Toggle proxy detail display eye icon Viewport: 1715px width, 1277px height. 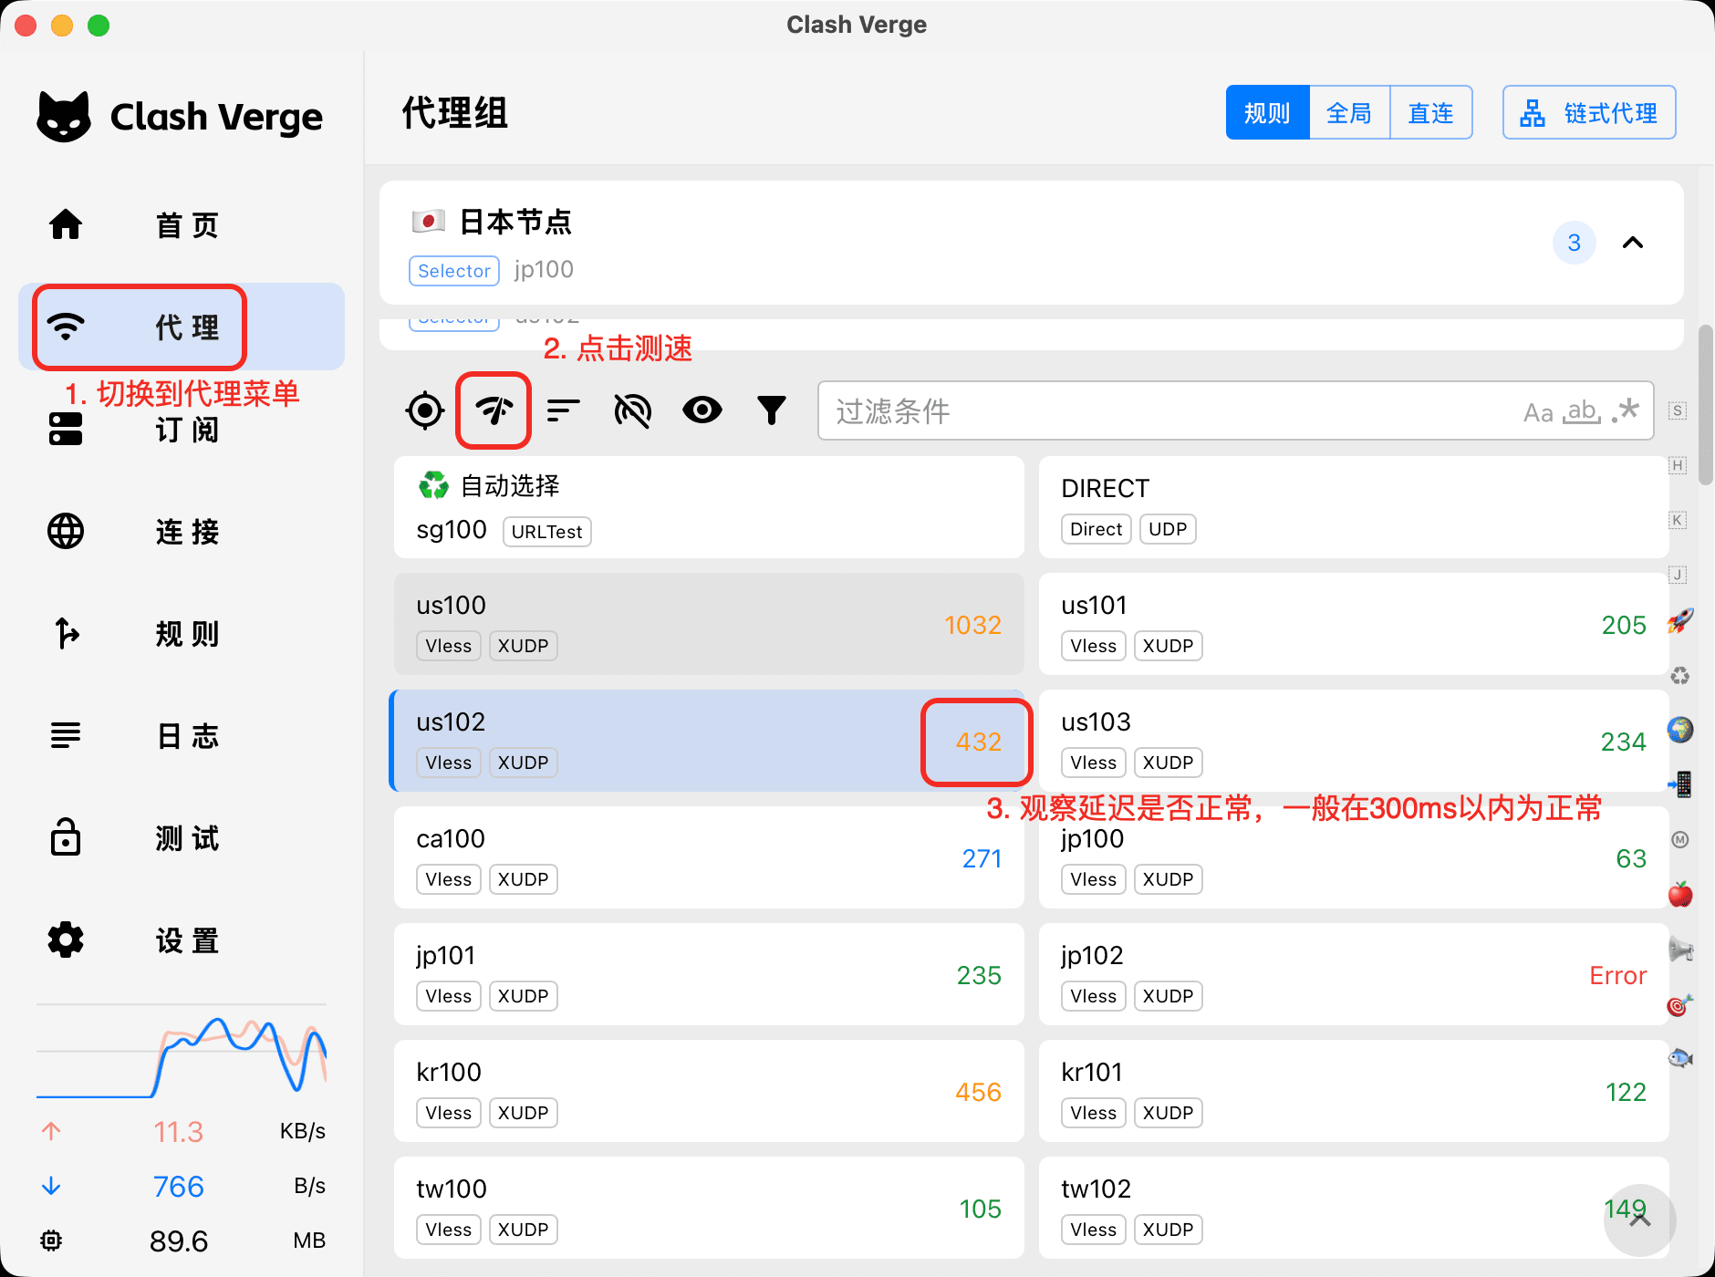pyautogui.click(x=702, y=410)
